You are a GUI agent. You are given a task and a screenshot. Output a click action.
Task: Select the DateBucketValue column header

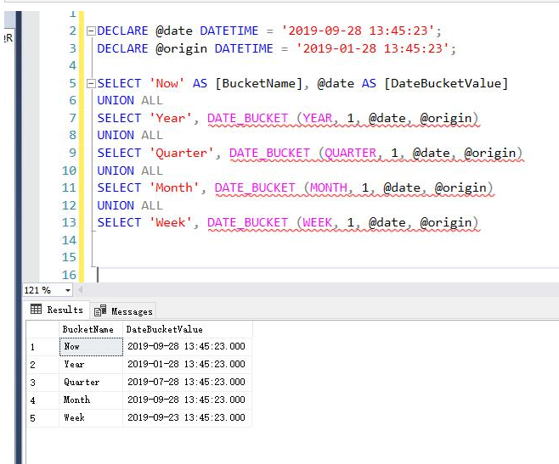(187, 329)
